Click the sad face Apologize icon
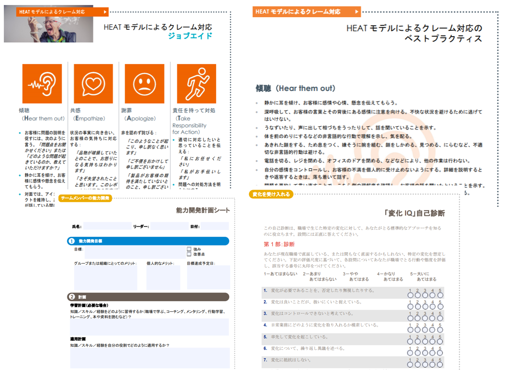507x370 pixels. click(x=144, y=84)
